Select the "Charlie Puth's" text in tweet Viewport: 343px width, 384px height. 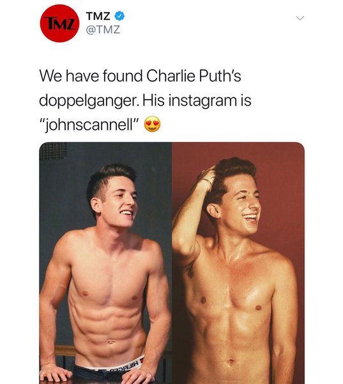point(194,76)
